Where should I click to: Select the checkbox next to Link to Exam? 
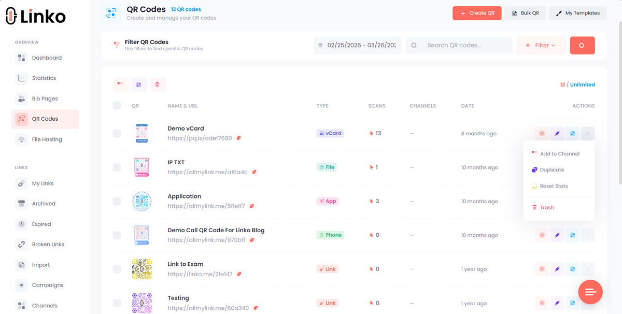coord(117,269)
